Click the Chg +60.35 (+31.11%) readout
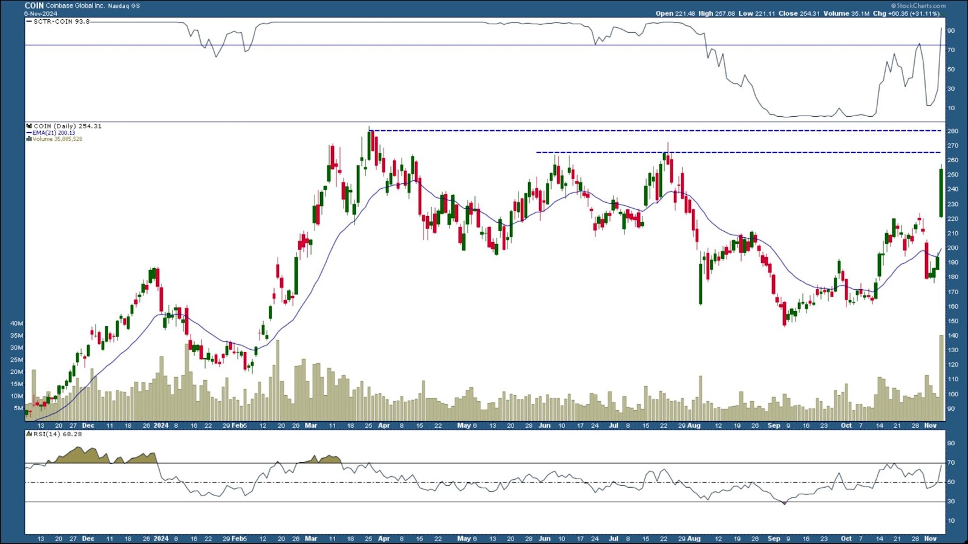This screenshot has height=544, width=968. pos(906,13)
